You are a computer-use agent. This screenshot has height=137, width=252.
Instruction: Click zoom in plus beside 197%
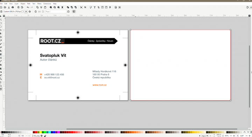(234, 136)
